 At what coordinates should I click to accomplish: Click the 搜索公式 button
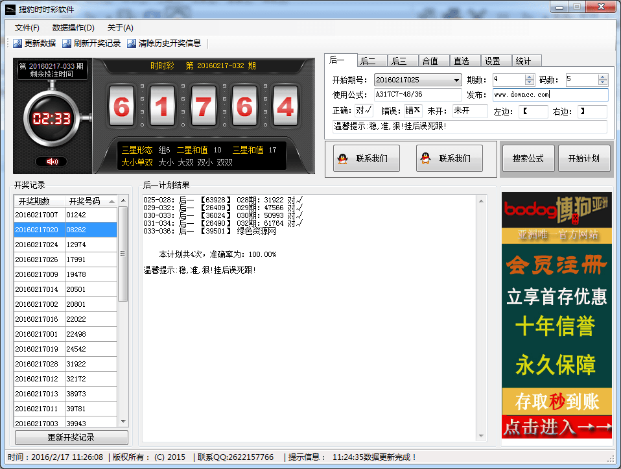click(x=528, y=158)
